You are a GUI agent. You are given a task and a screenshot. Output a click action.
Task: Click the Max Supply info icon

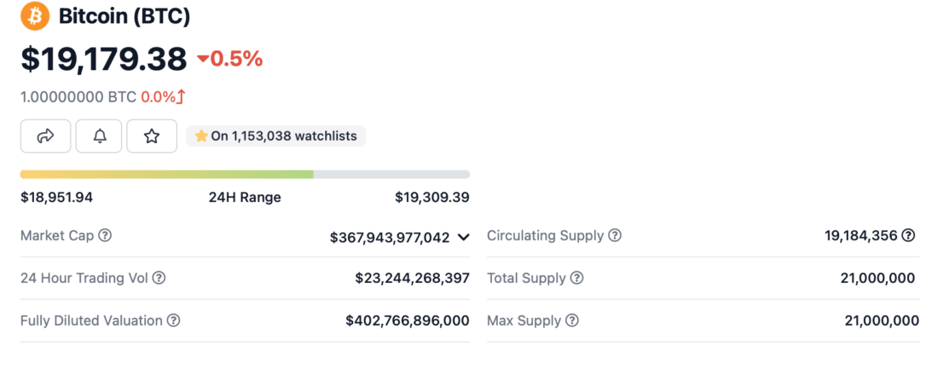pos(571,321)
